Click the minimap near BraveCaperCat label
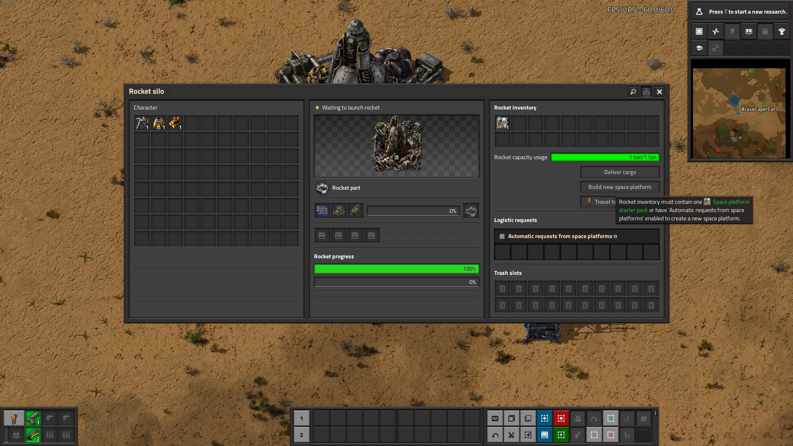Image resolution: width=793 pixels, height=446 pixels. (739, 113)
